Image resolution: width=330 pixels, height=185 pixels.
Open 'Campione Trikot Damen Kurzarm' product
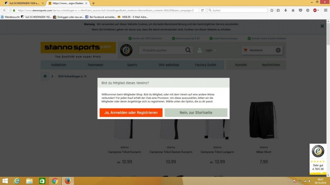tap(171, 152)
